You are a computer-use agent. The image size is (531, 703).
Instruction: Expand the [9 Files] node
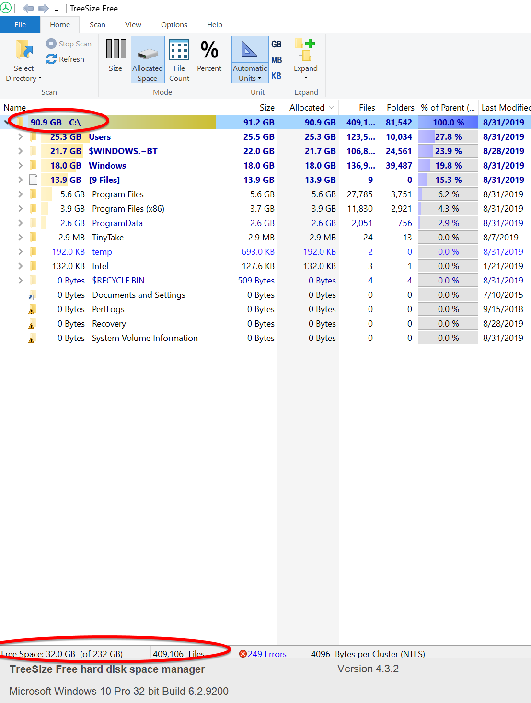20,180
